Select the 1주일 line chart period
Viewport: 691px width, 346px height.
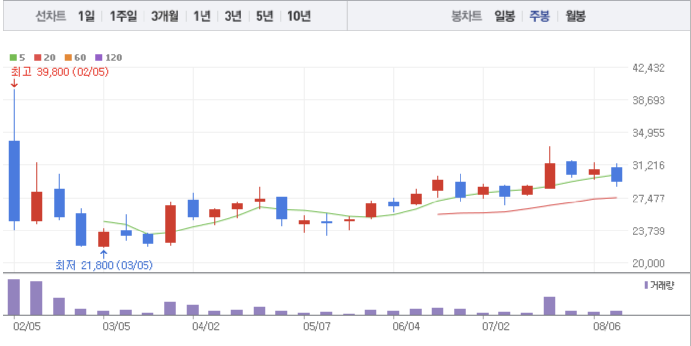(x=123, y=16)
